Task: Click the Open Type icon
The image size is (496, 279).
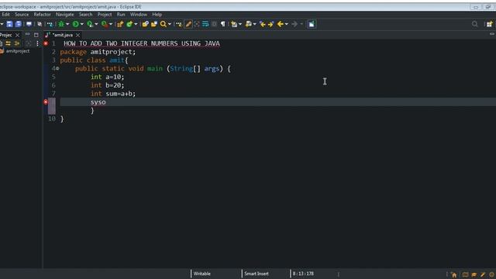Action: [x=145, y=24]
